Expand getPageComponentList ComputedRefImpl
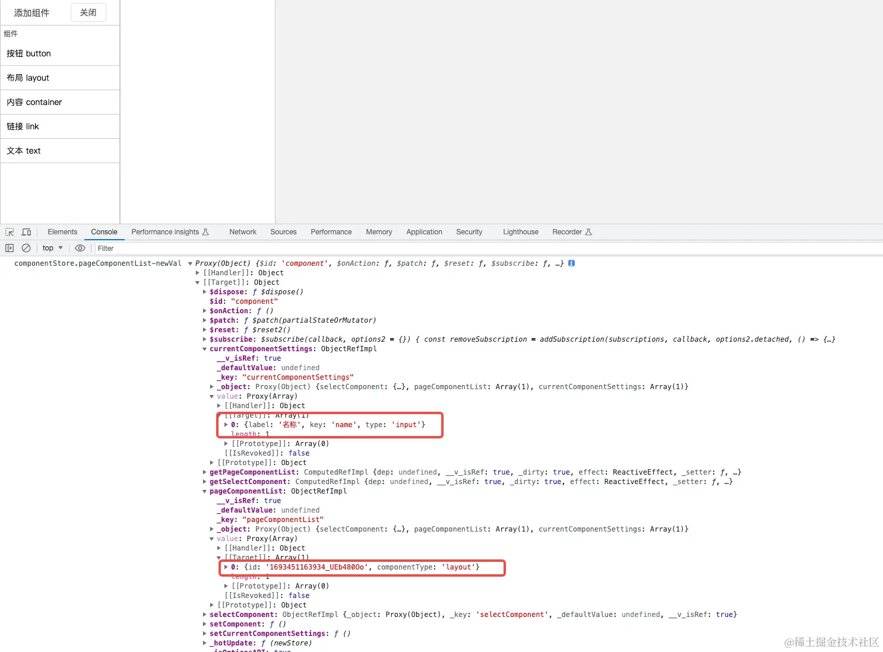Screen dimensions: 883x652 click(x=205, y=472)
